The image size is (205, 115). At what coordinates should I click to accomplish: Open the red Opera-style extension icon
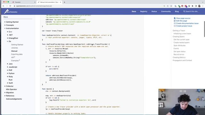(x=182, y=6)
